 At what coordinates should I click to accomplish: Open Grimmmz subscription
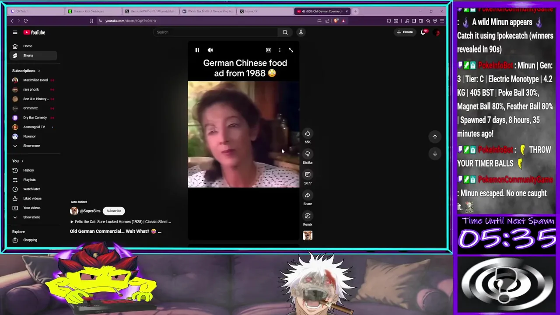33,108
